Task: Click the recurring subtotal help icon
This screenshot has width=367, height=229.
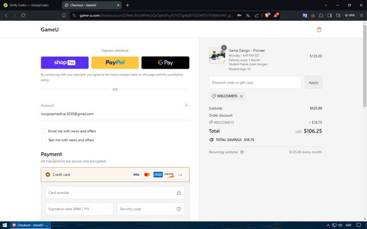Action: point(242,152)
